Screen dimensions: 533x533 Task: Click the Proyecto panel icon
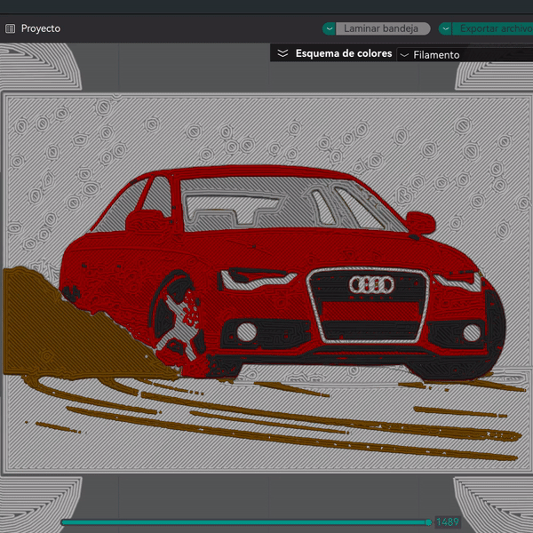[10, 28]
